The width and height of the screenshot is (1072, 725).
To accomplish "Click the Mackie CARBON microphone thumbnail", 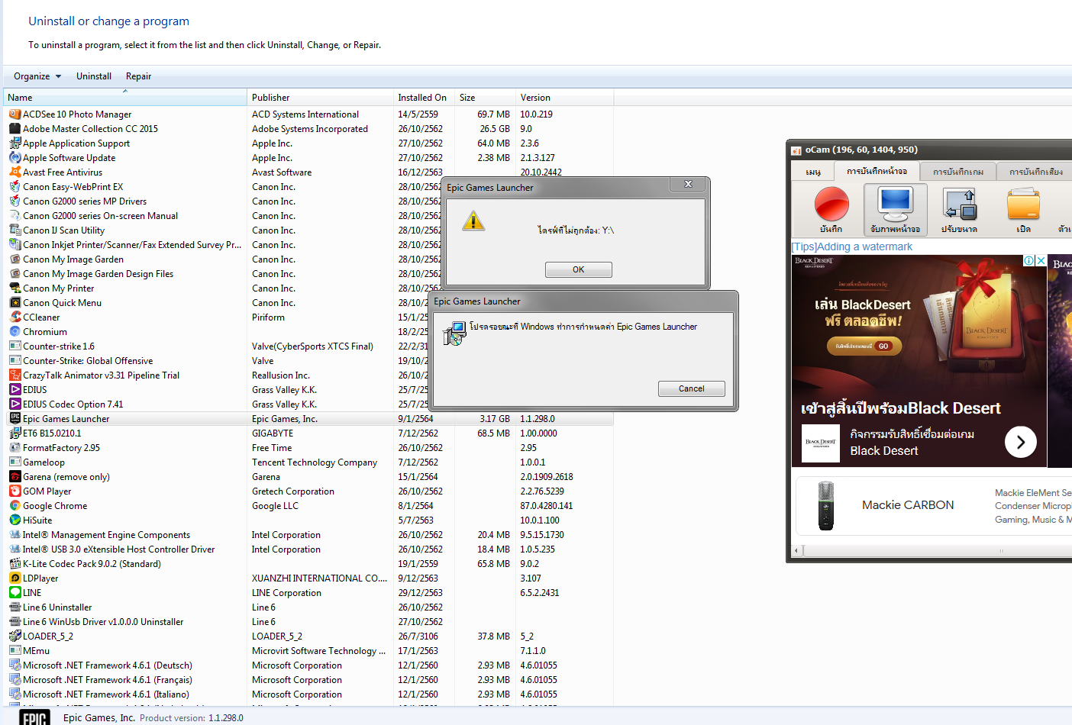I will pyautogui.click(x=825, y=505).
